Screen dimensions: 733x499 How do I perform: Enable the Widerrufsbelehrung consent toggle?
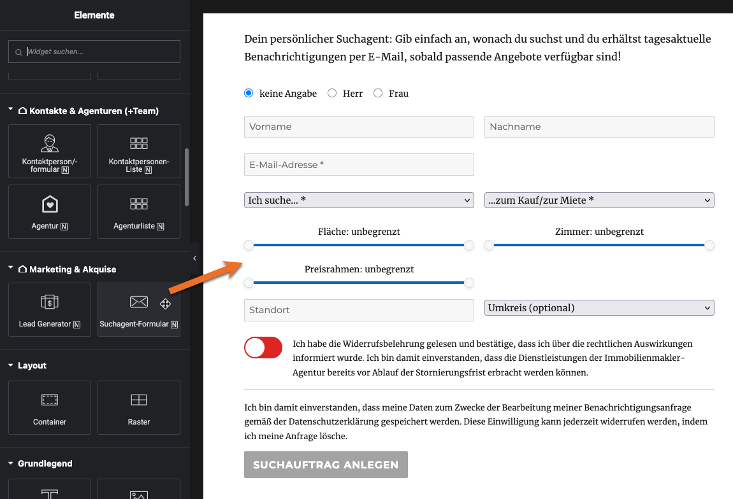click(263, 348)
